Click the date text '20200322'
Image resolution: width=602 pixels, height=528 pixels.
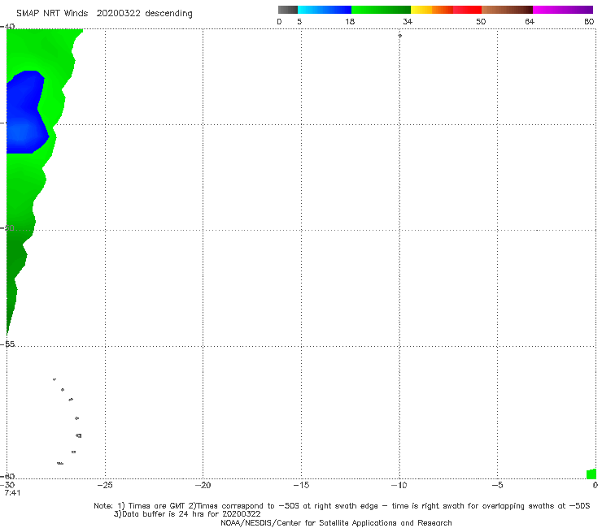click(x=119, y=13)
